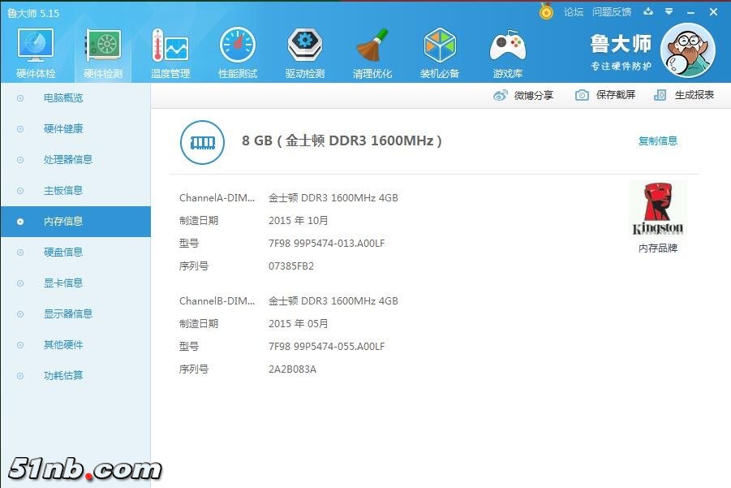Click the download/update tray icon in title bar
The height and width of the screenshot is (488, 731).
click(x=647, y=12)
